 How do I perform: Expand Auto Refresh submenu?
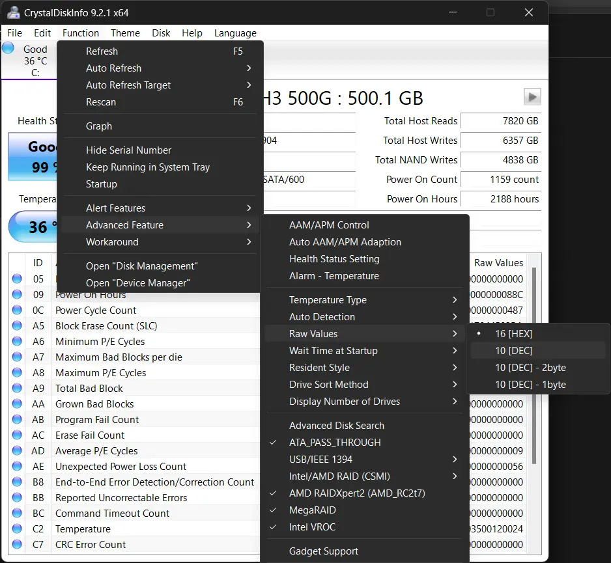pos(160,68)
